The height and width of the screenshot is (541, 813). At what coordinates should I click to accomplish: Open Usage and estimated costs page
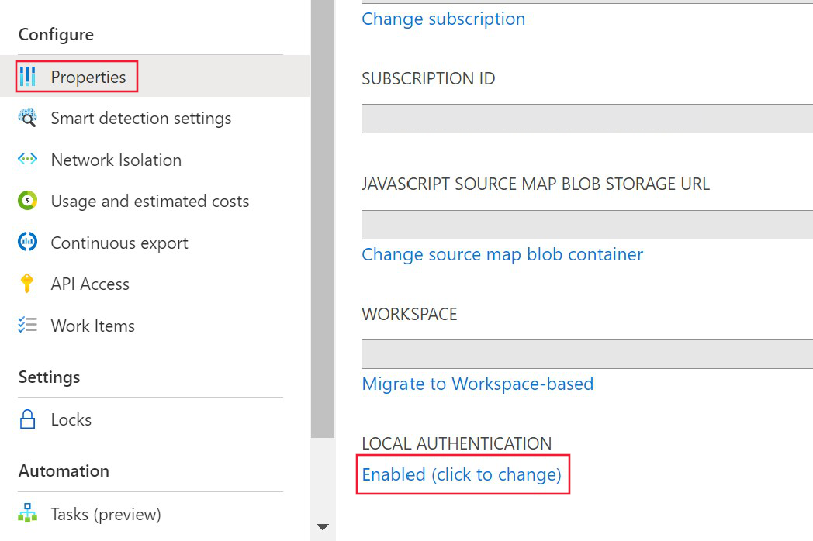coord(149,201)
